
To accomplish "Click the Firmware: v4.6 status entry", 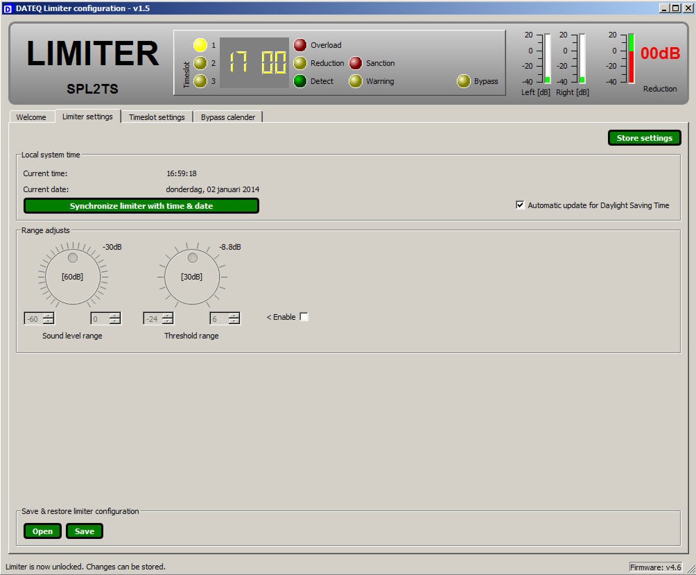I will [x=655, y=567].
